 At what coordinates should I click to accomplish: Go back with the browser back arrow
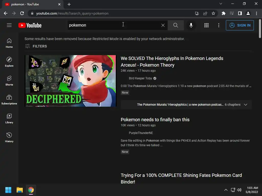[x=6, y=13]
